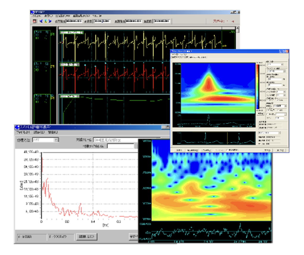
Task: Open the second menu in the spectrum window
Action: click(x=39, y=132)
